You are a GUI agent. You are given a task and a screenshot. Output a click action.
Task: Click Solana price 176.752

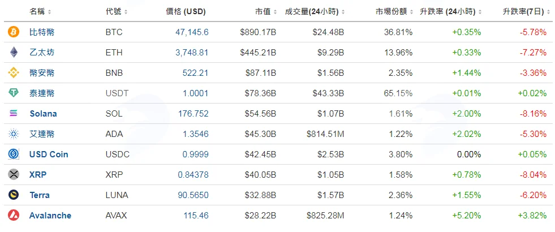(x=193, y=114)
